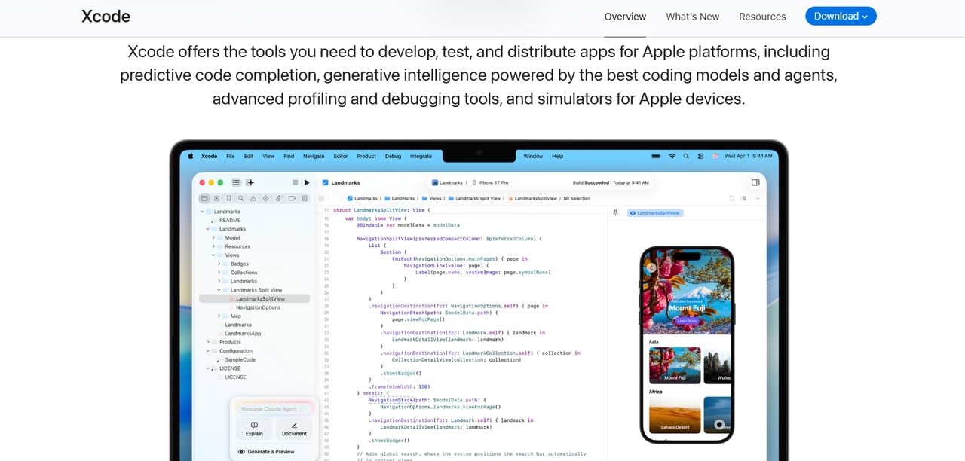Click the Explain button in assistant
Viewport: 965px width, 461px height.
pos(254,429)
